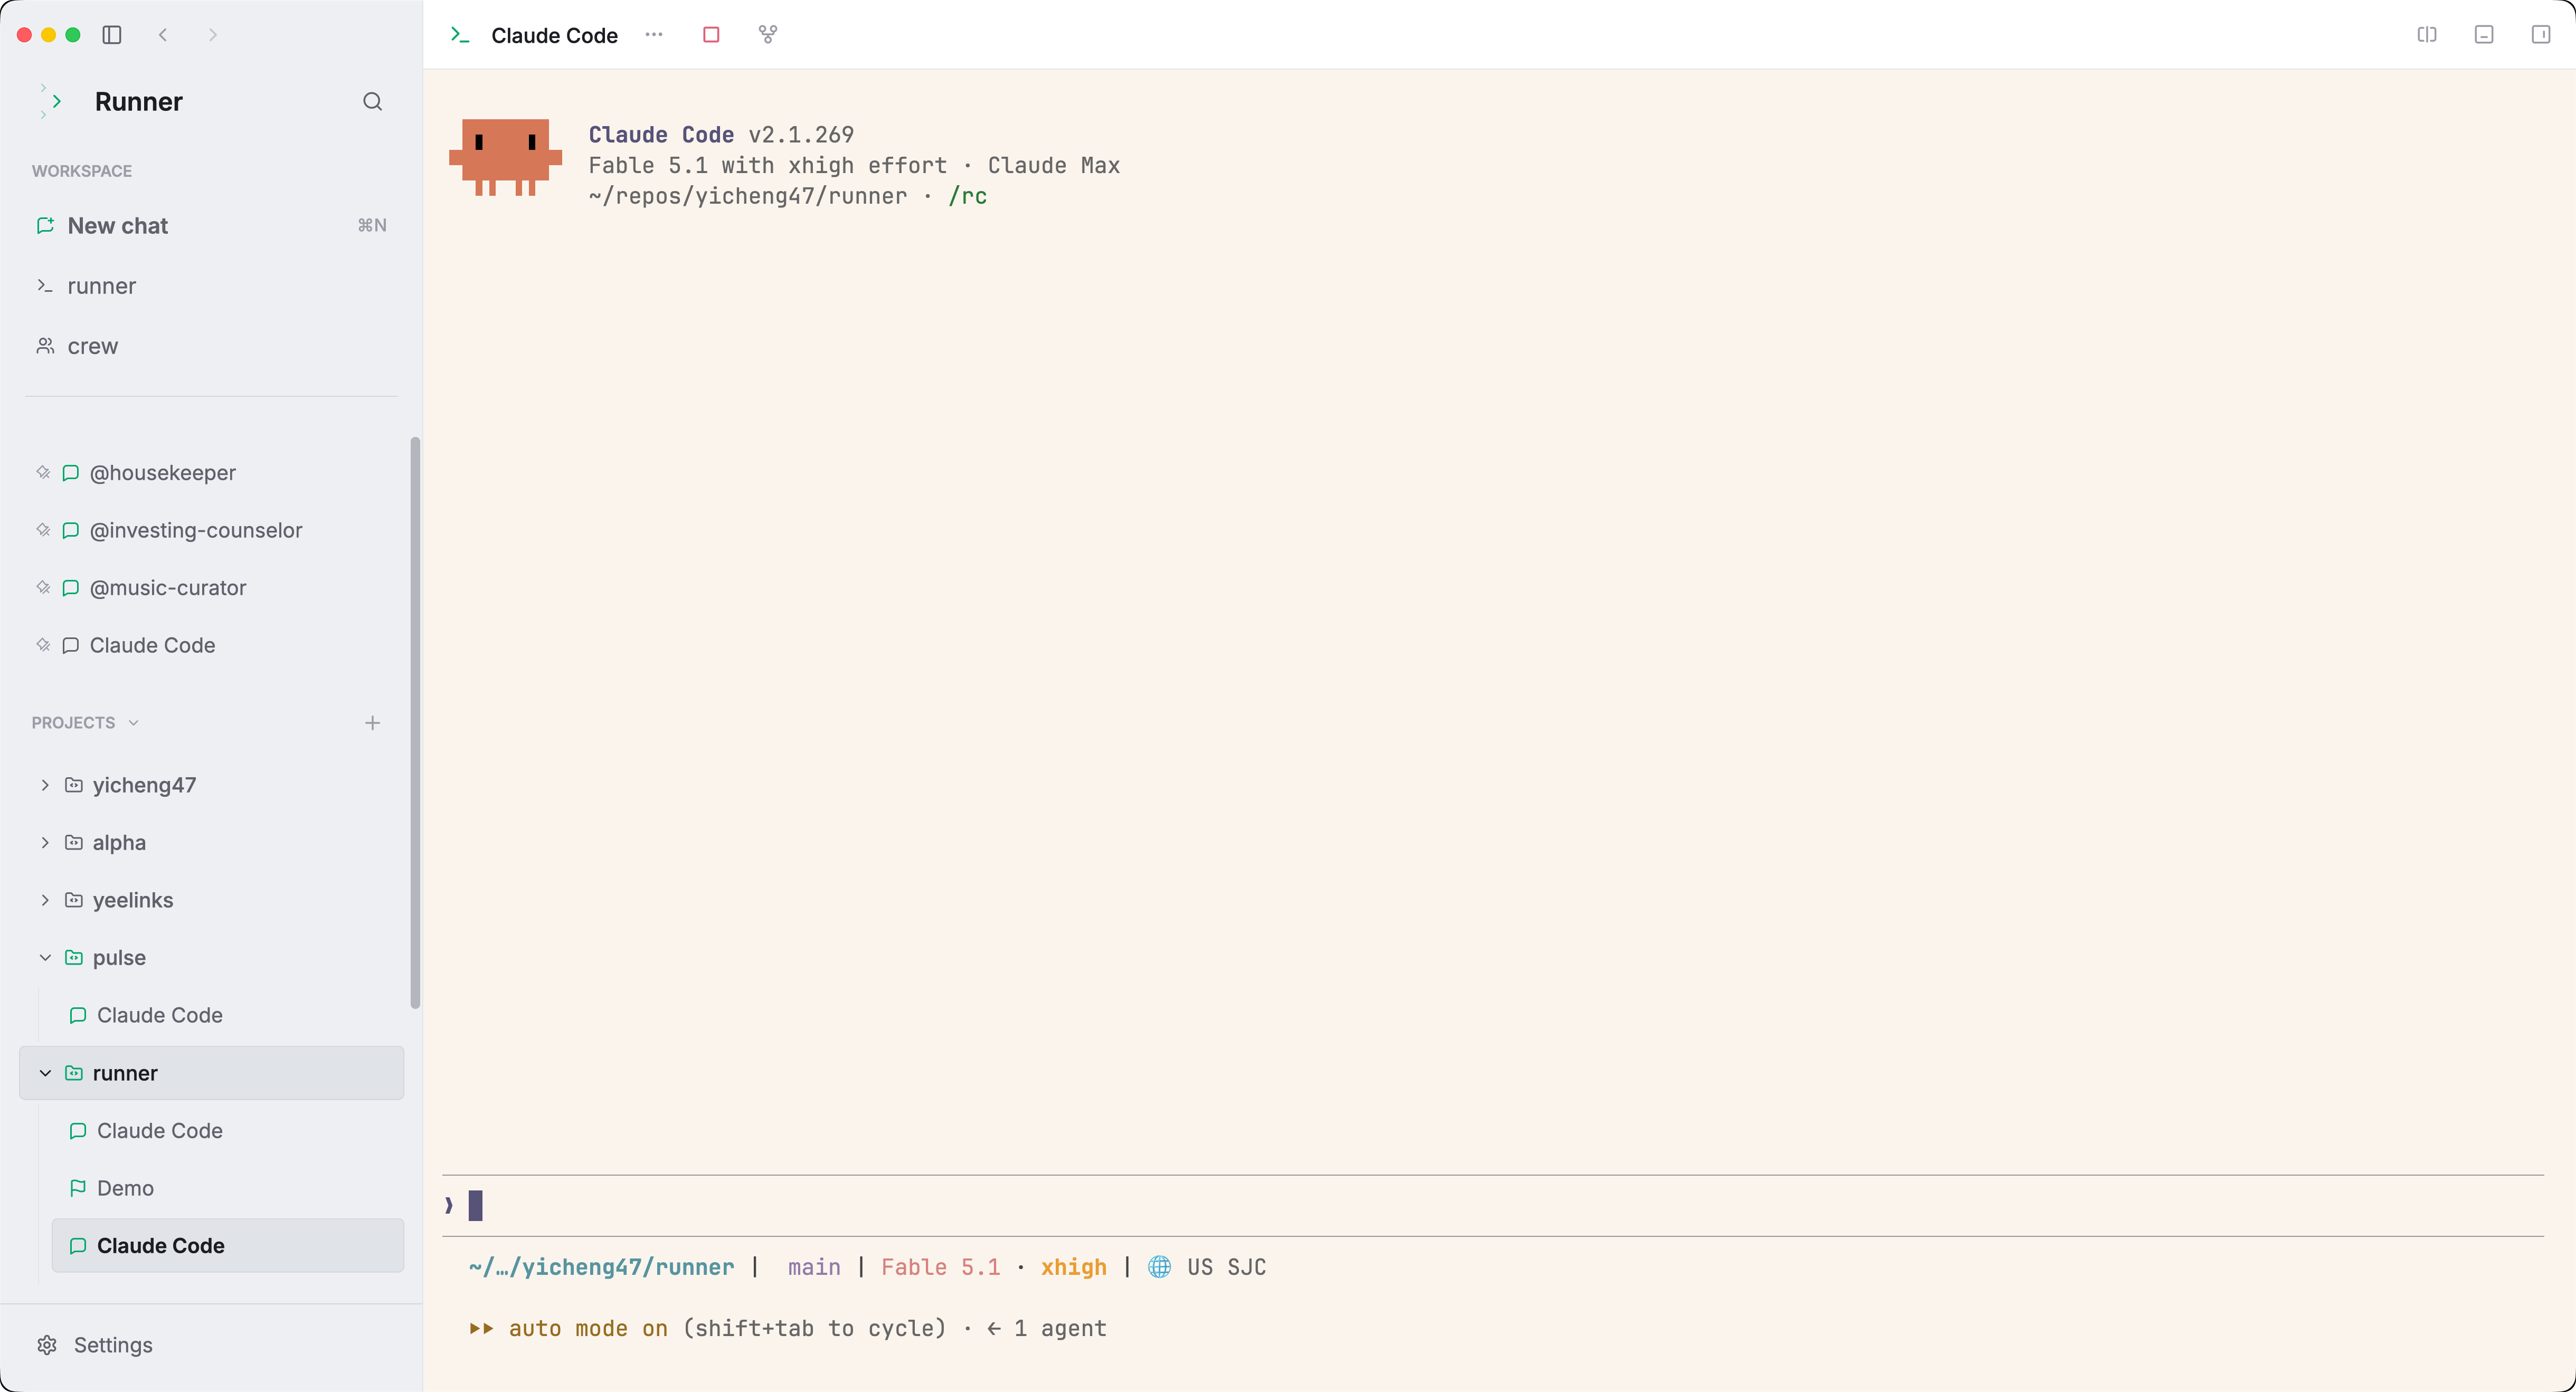The image size is (2576, 1392).
Task: Select the highlighted bold Claude Code chat
Action: pos(228,1246)
